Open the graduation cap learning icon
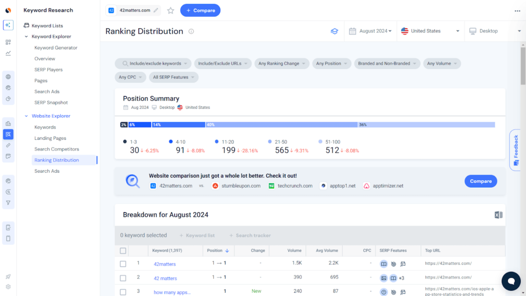Viewport: 526px width, 296px height. 334,31
